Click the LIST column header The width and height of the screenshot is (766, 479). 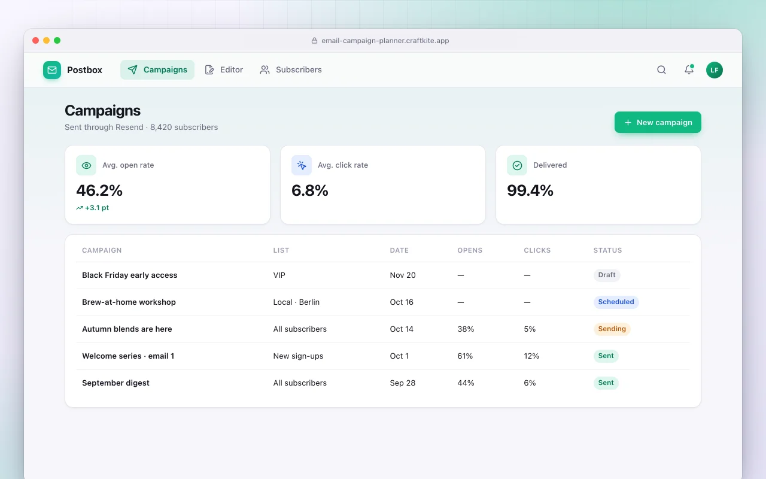[281, 250]
